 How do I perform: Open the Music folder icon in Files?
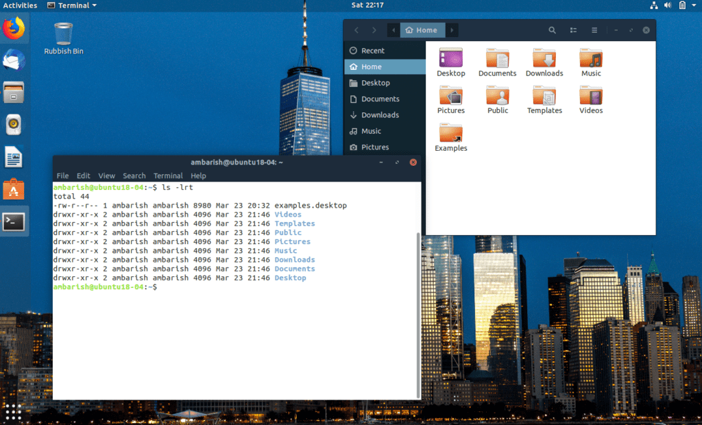point(591,62)
